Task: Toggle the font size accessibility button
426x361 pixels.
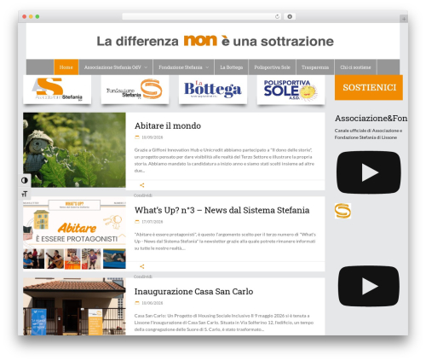Action: click(x=25, y=194)
